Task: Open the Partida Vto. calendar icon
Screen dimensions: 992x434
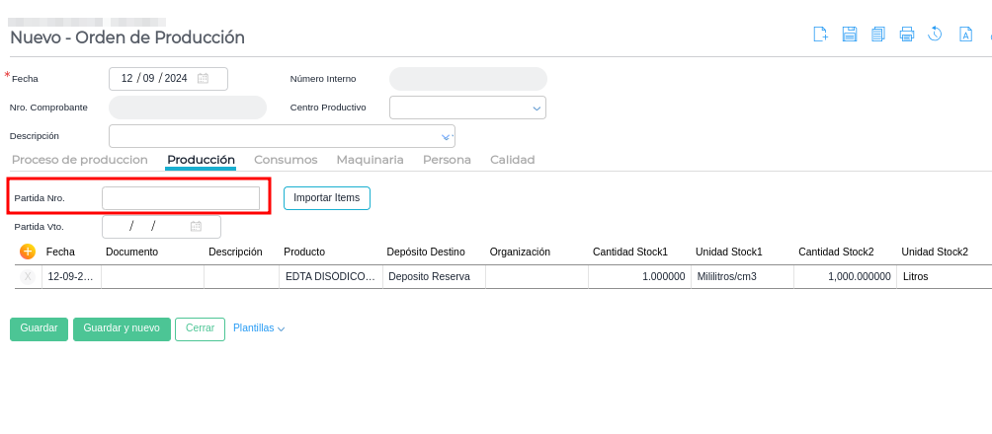Action: point(196,227)
